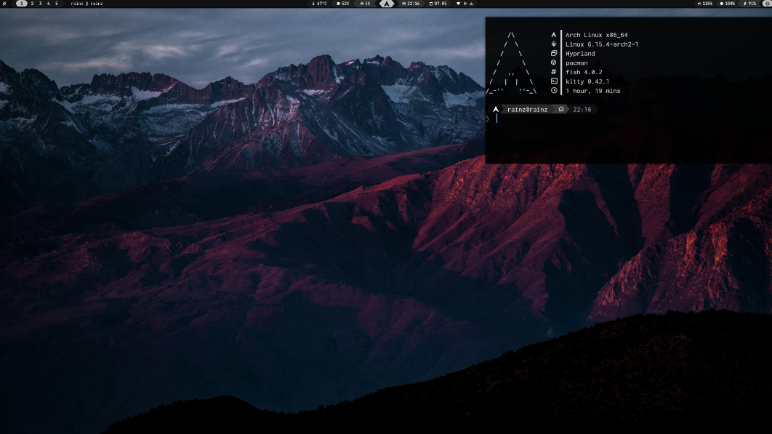Click the Bluetooth tray icon beside Wi-Fi
Screen dimensions: 772x434
coord(465,4)
